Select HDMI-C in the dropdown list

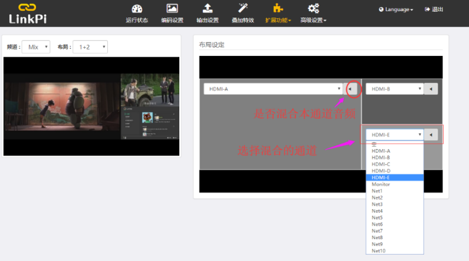(x=395, y=164)
